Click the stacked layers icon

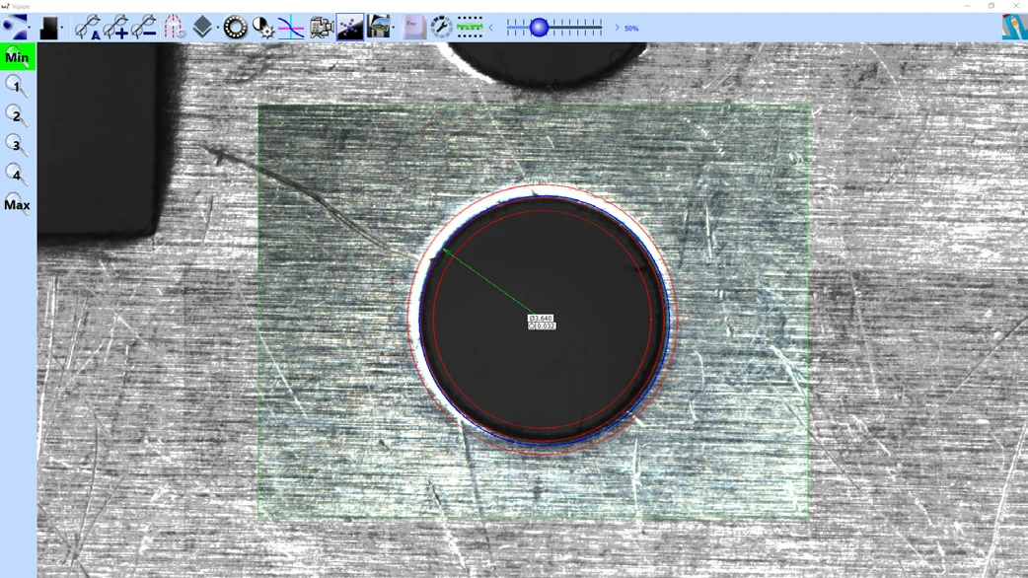point(202,28)
